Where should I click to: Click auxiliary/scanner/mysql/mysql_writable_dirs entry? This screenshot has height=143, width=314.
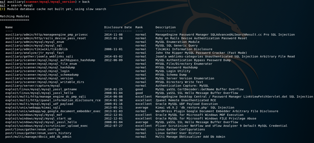pos(45,82)
